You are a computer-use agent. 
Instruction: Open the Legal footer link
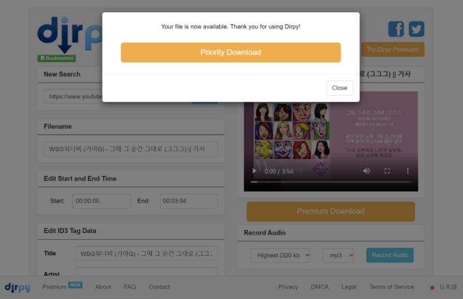coord(349,287)
